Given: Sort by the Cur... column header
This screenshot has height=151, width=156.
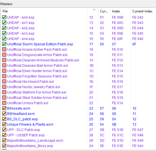Looking at the screenshot, I should click(x=104, y=11).
